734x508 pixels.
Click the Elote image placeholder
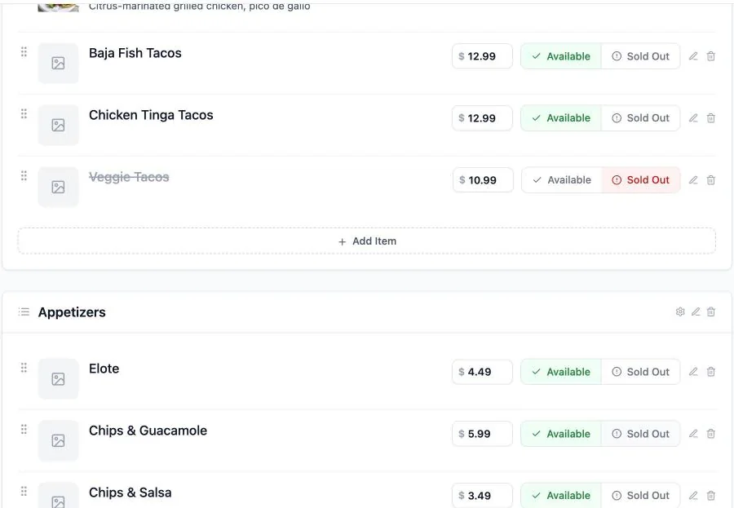click(x=58, y=379)
